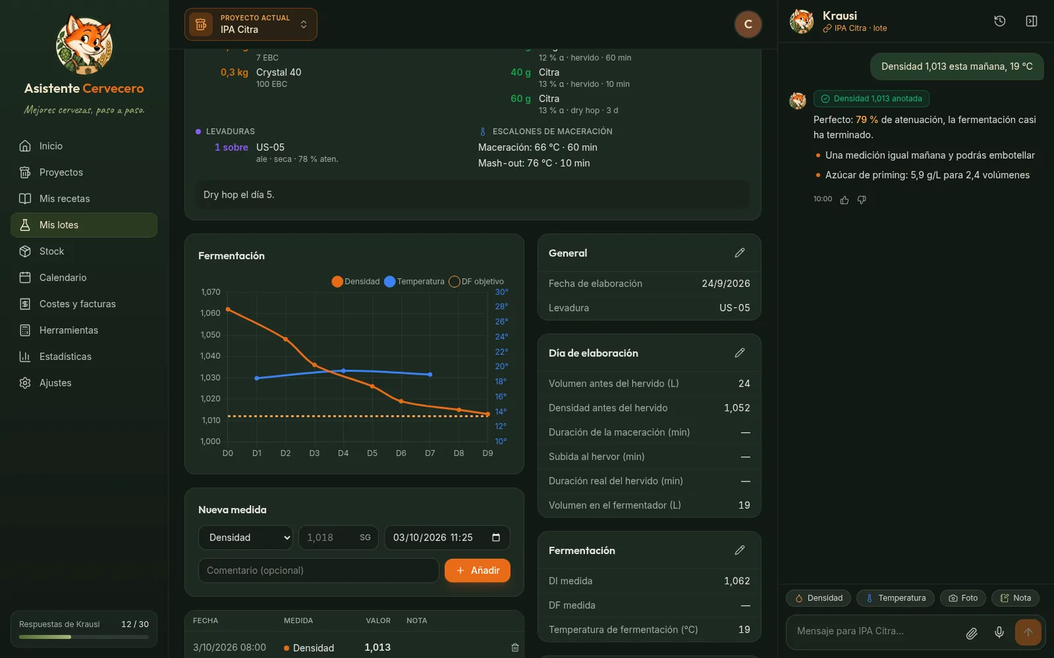Open the date picker calendar for the new measure

(496, 538)
